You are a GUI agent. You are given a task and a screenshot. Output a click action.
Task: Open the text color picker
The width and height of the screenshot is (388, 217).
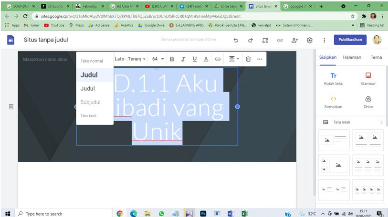[206, 59]
